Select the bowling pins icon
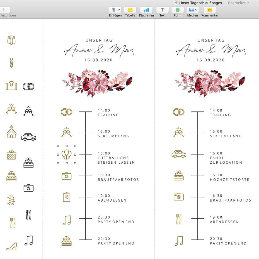The width and height of the screenshot is (259, 259). coord(11,40)
